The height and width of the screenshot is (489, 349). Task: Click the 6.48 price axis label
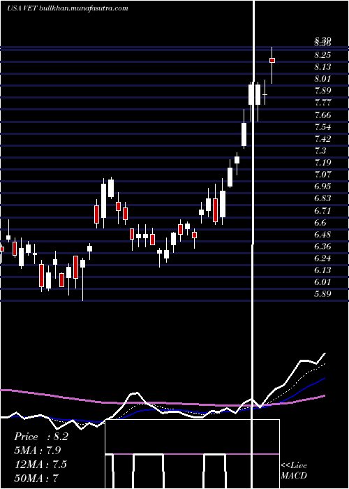coord(322,235)
